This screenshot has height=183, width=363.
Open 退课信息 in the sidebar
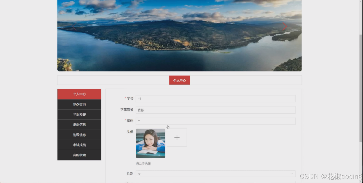[79, 125]
